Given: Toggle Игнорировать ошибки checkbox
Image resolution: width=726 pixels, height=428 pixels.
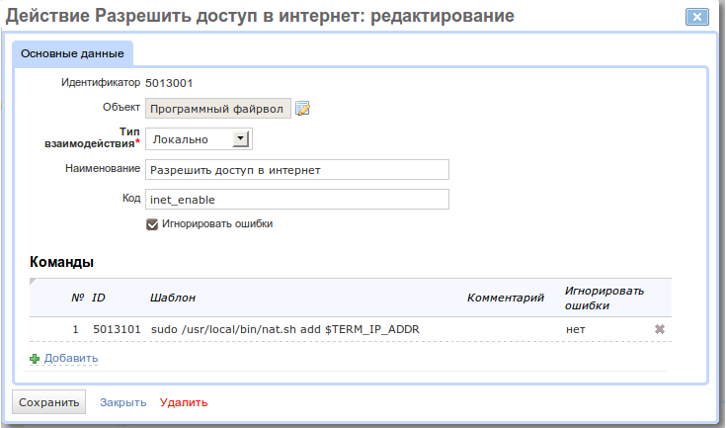Looking at the screenshot, I should tap(152, 224).
